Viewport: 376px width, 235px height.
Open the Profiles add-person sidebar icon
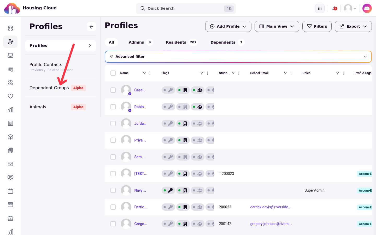click(x=10, y=42)
